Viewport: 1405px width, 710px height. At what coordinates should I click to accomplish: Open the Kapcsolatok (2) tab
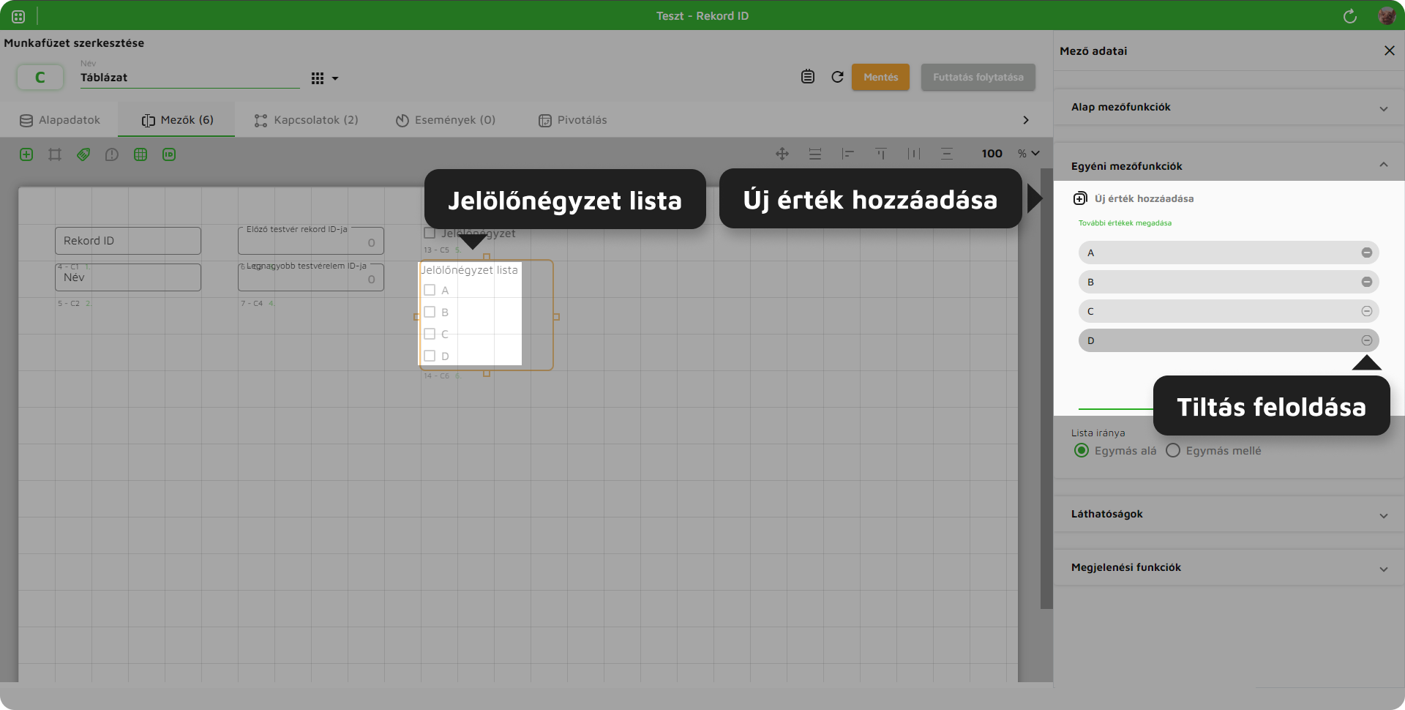tap(306, 120)
